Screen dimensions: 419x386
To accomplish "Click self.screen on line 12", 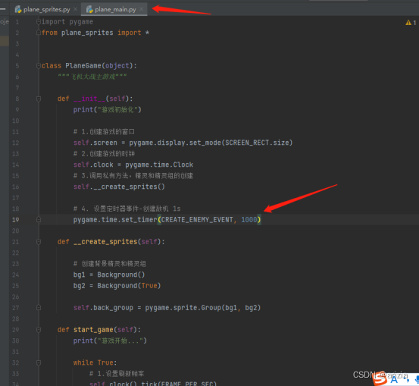I will [95, 143].
